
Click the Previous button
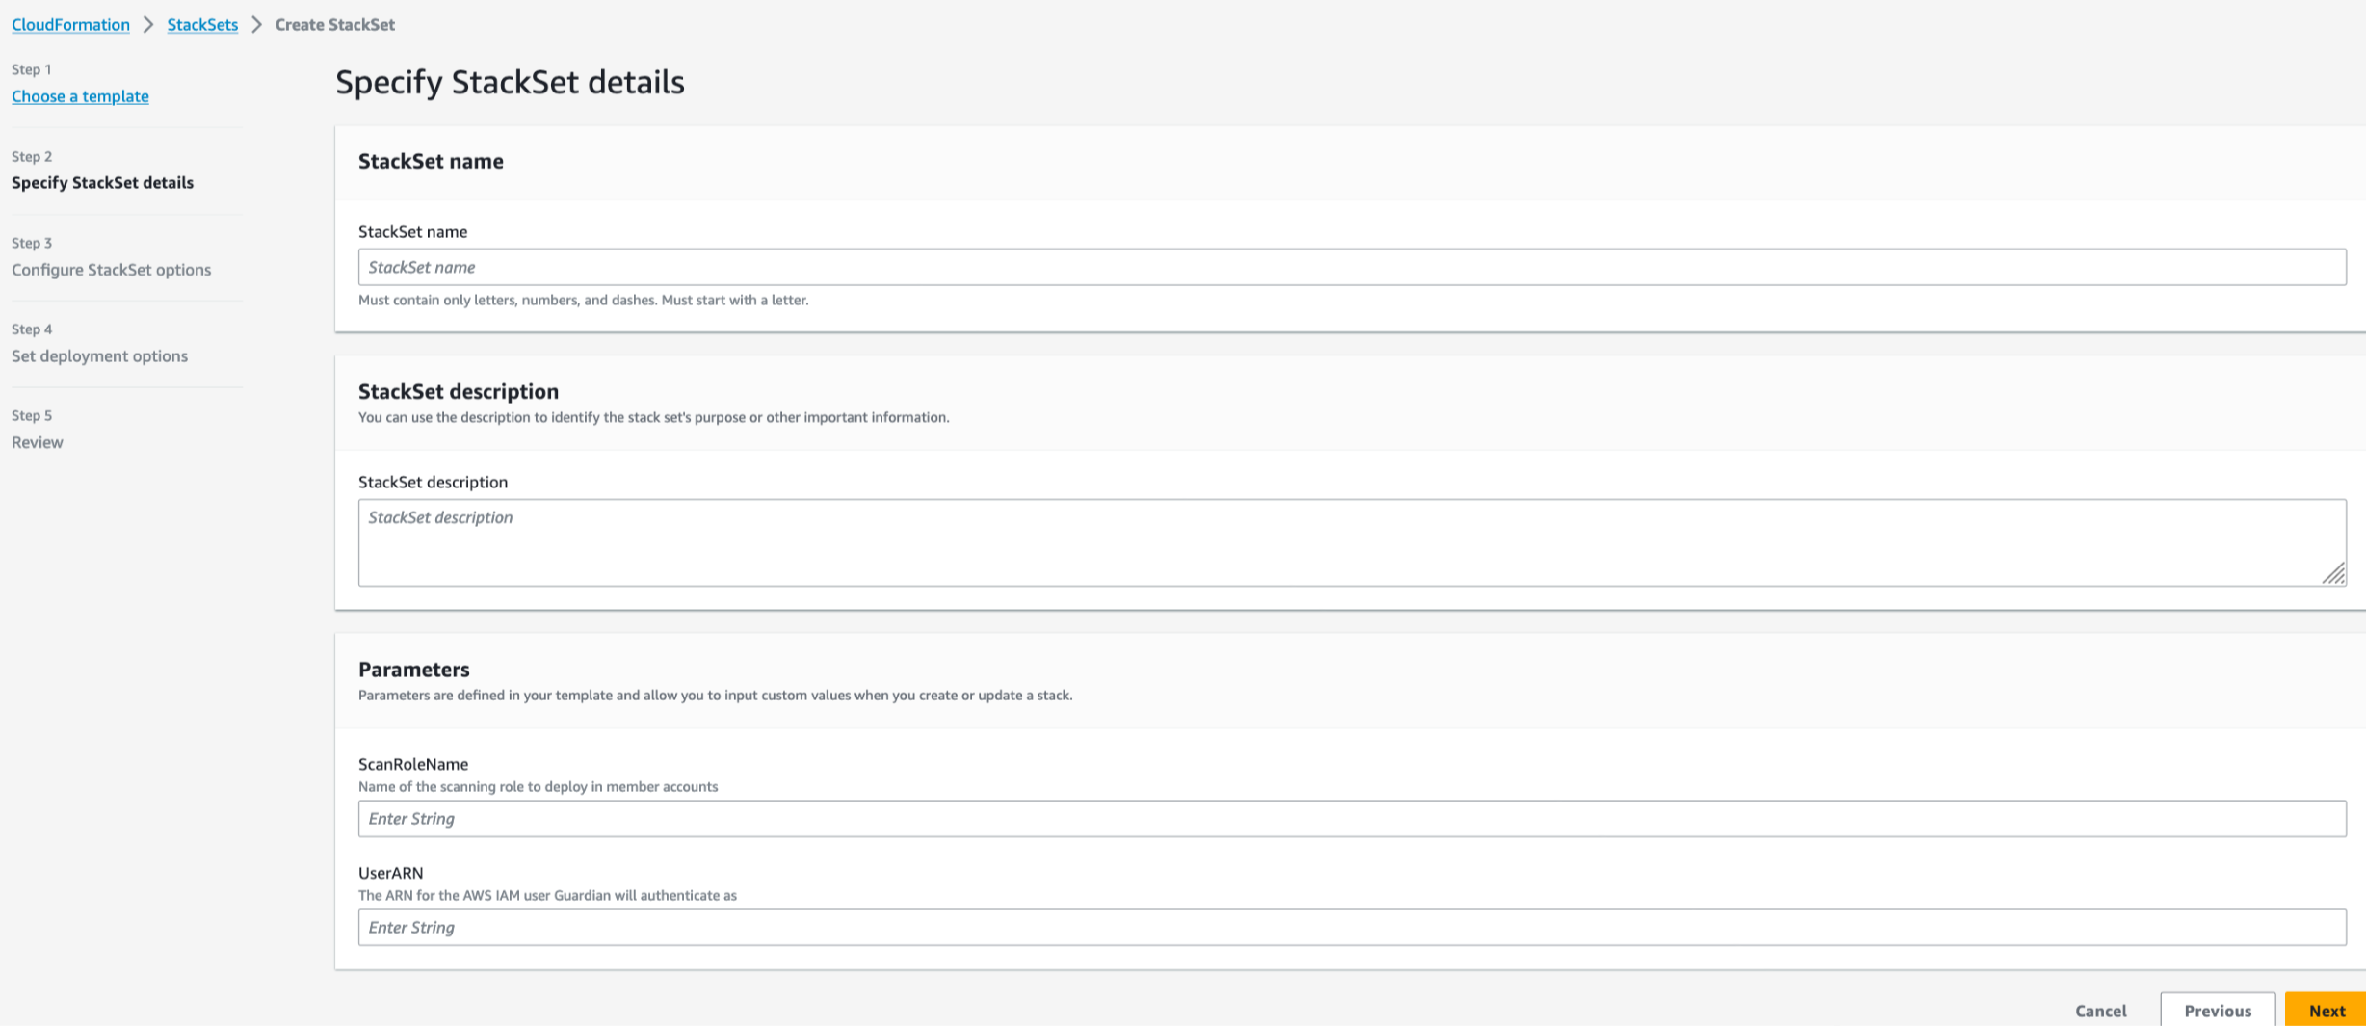[x=2217, y=1010]
